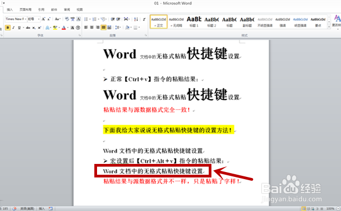Screen dimensions: 341x211
Task: Apply strikethrough formatting
Action: pos(28,28)
